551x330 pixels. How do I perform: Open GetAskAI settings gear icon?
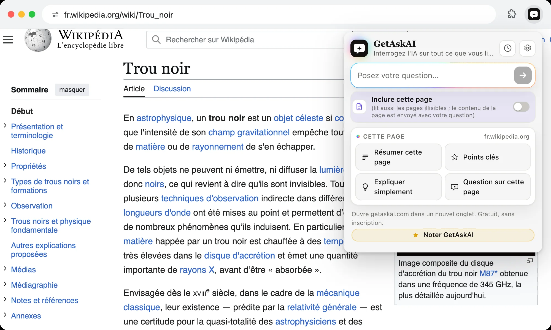527,48
